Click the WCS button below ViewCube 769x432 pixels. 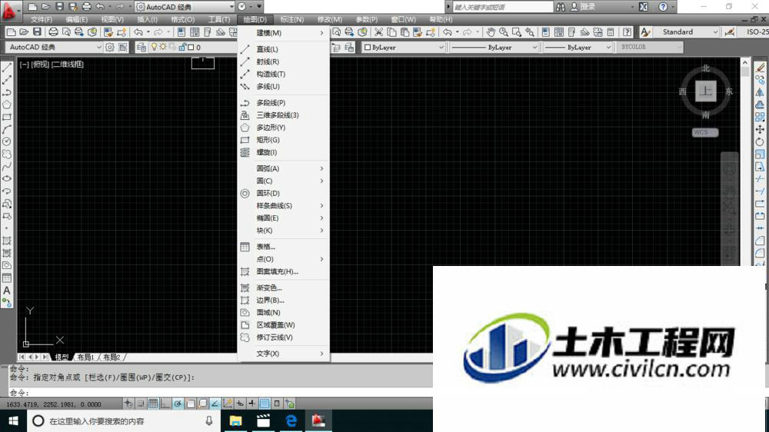[x=705, y=132]
